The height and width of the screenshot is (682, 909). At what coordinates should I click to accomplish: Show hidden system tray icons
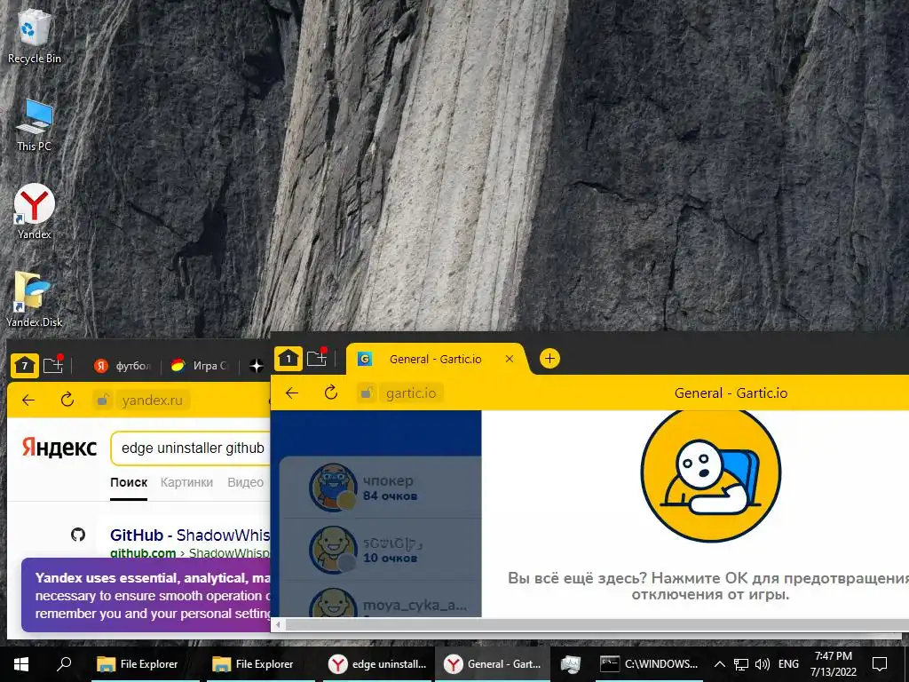[x=719, y=664]
